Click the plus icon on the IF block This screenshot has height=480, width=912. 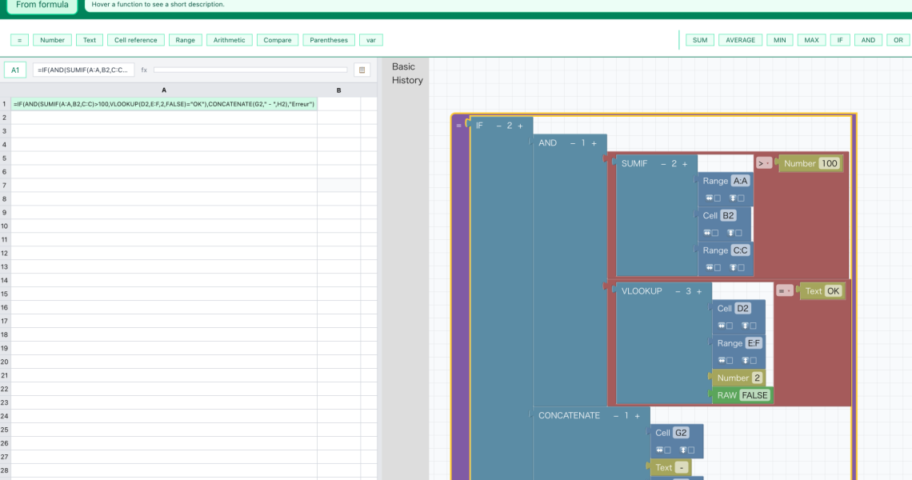(x=520, y=126)
